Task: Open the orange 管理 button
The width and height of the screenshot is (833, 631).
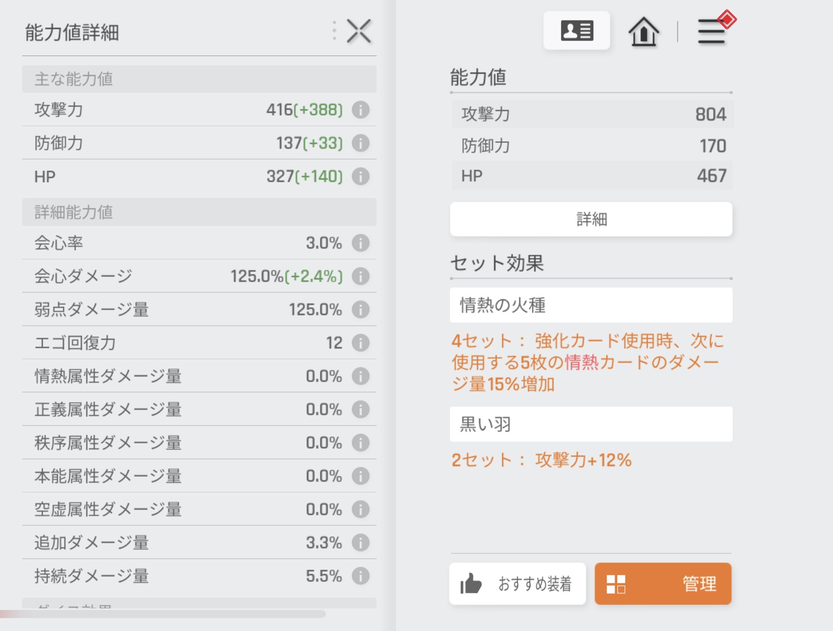Action: point(663,584)
